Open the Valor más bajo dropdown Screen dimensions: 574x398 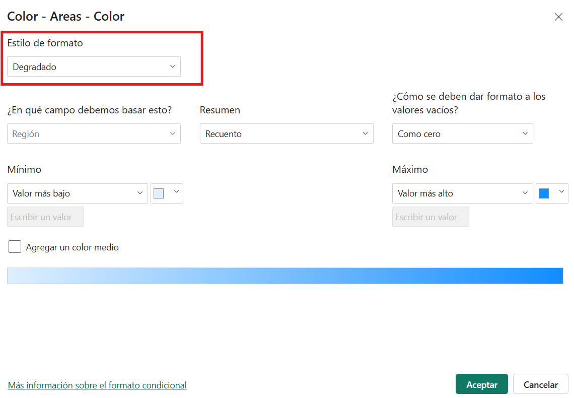78,193
